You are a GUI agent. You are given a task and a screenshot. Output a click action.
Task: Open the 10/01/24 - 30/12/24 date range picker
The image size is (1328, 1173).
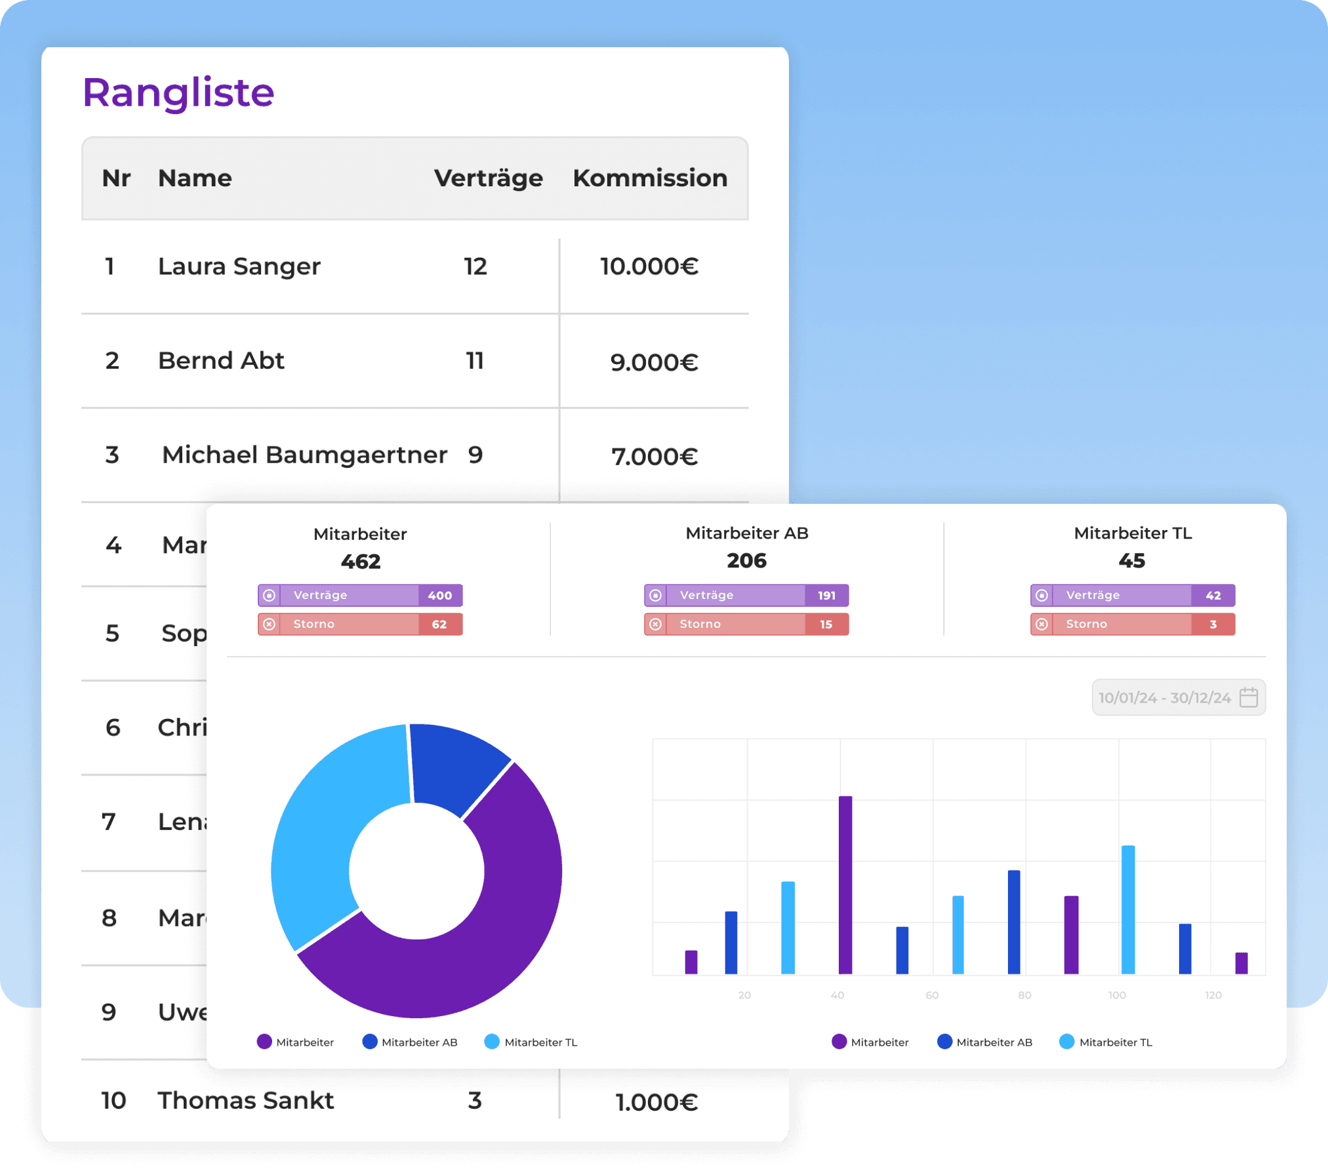(x=1178, y=697)
